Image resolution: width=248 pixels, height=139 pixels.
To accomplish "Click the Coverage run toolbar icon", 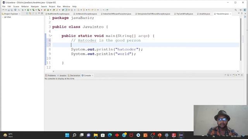I will click(x=33, y=10).
